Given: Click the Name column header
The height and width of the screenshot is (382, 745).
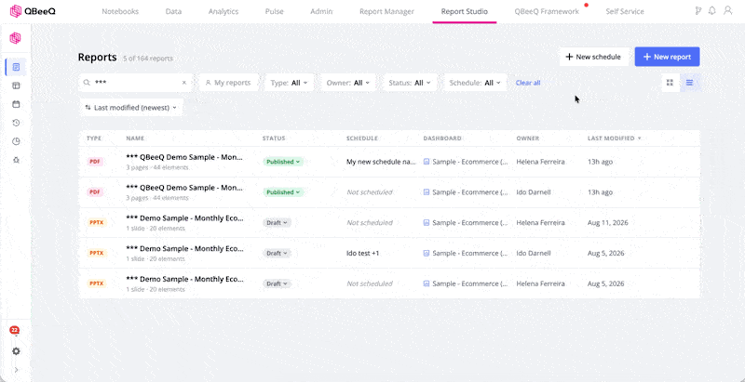Looking at the screenshot, I should point(135,138).
